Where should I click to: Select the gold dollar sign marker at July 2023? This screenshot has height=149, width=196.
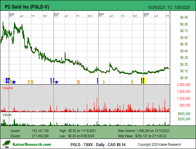click(78, 82)
